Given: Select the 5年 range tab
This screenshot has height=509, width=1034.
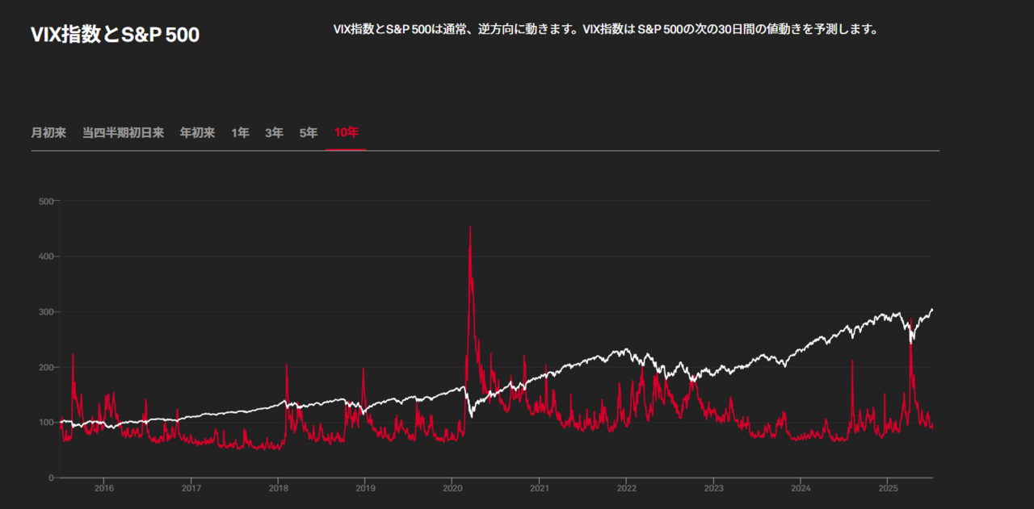Looking at the screenshot, I should (x=309, y=133).
